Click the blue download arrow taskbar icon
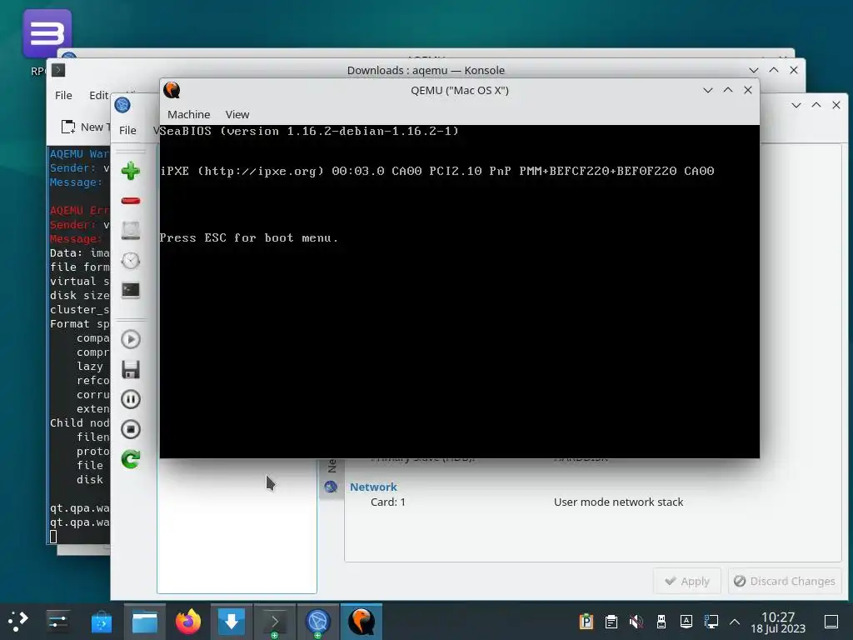Image resolution: width=853 pixels, height=640 pixels. [x=232, y=622]
